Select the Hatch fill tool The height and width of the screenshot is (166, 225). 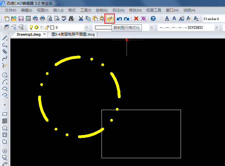[x=5, y=134]
